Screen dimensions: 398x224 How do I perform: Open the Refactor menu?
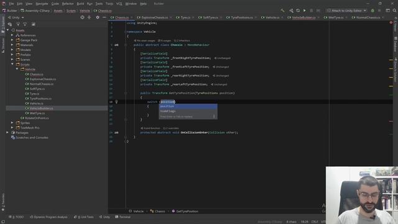click(x=68, y=4)
